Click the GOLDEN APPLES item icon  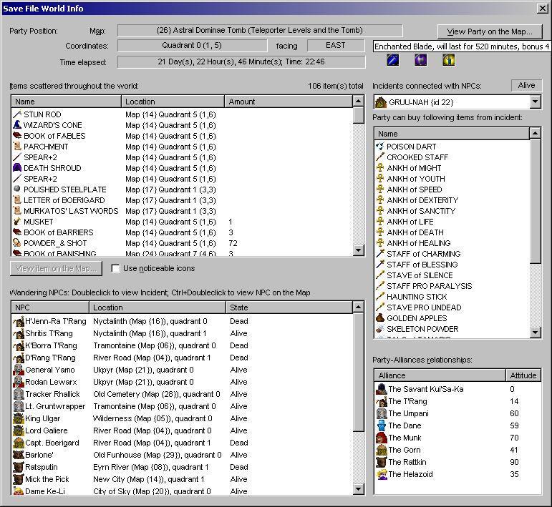[x=380, y=318]
